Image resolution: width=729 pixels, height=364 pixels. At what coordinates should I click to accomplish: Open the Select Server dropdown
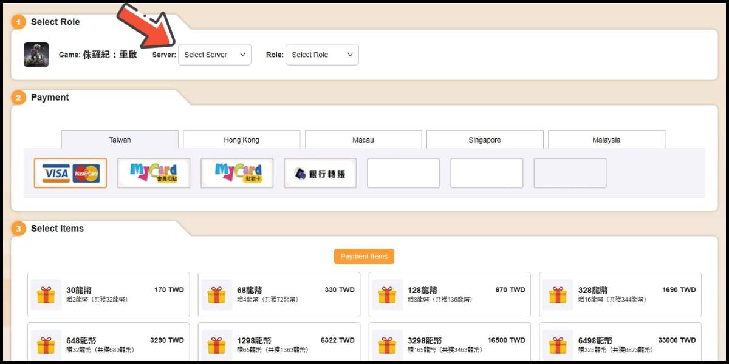[x=214, y=55]
